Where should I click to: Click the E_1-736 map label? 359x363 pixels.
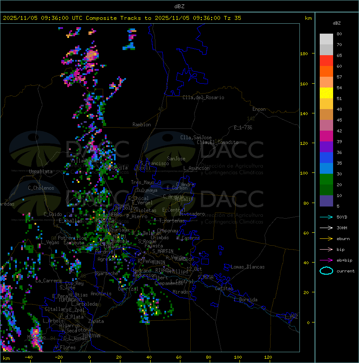click(x=243, y=128)
